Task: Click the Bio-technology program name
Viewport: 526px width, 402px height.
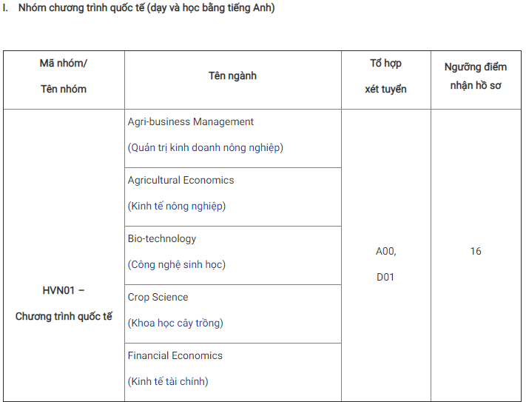Action: (x=162, y=238)
